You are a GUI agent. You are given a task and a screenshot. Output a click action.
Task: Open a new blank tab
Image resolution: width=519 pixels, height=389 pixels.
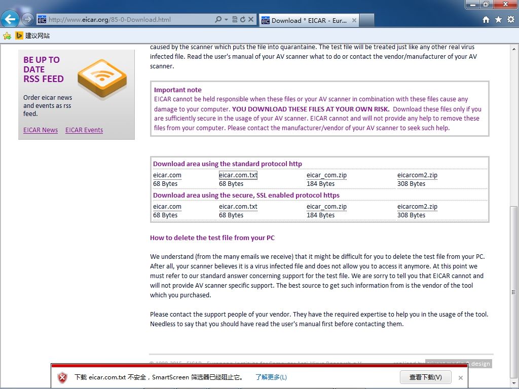pyautogui.click(x=367, y=20)
